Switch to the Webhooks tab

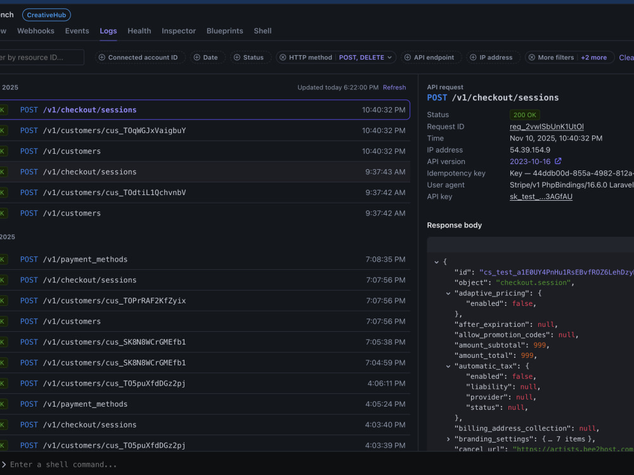point(36,30)
